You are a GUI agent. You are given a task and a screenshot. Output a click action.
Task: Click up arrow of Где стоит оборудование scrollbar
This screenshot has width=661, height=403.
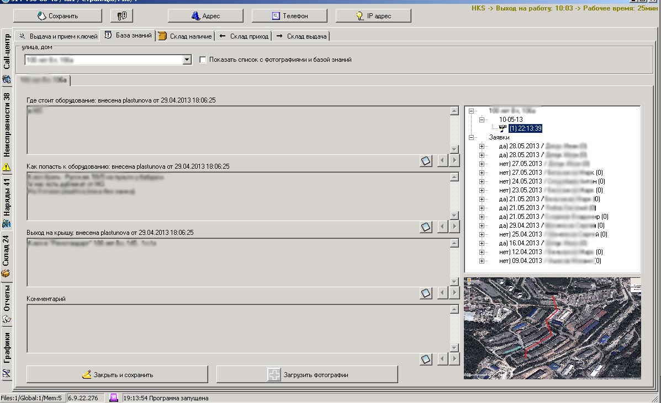(x=454, y=111)
